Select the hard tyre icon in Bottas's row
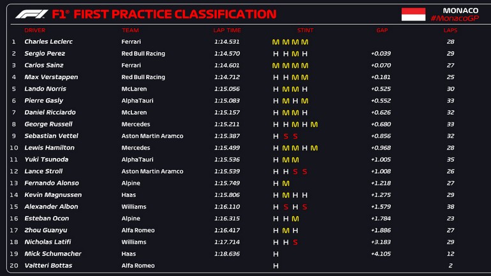Screen dimensions: 491x276 [x=275, y=266]
